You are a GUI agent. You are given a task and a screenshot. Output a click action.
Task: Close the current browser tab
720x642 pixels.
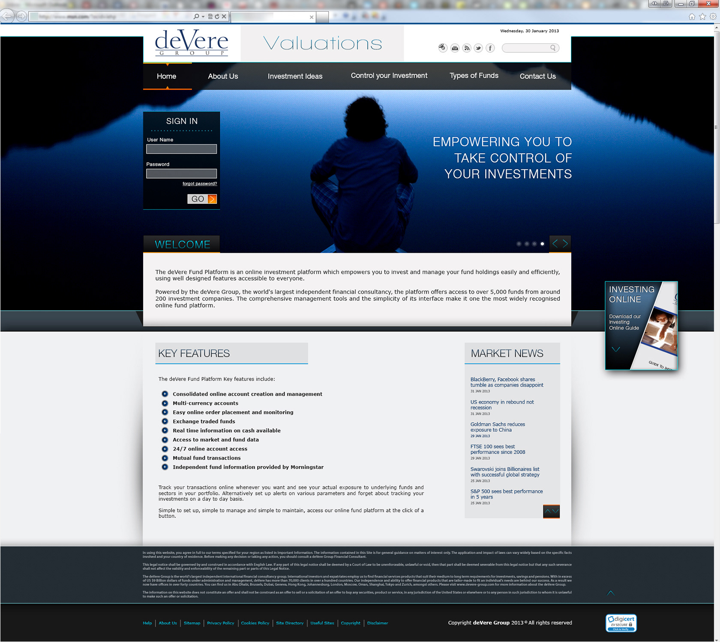pos(312,17)
